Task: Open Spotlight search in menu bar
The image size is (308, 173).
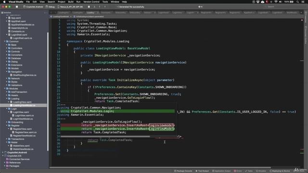Action: [297, 2]
